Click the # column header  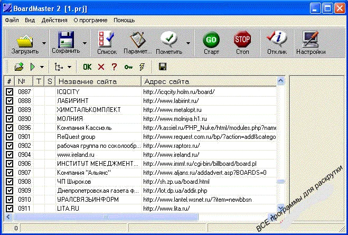pyautogui.click(x=10, y=81)
